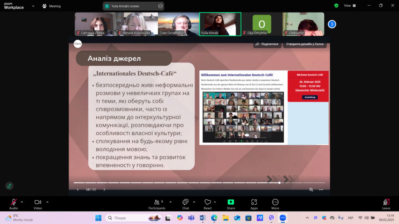Expand audio options arrow next to Audio
399x224 pixels.
pos(22,202)
